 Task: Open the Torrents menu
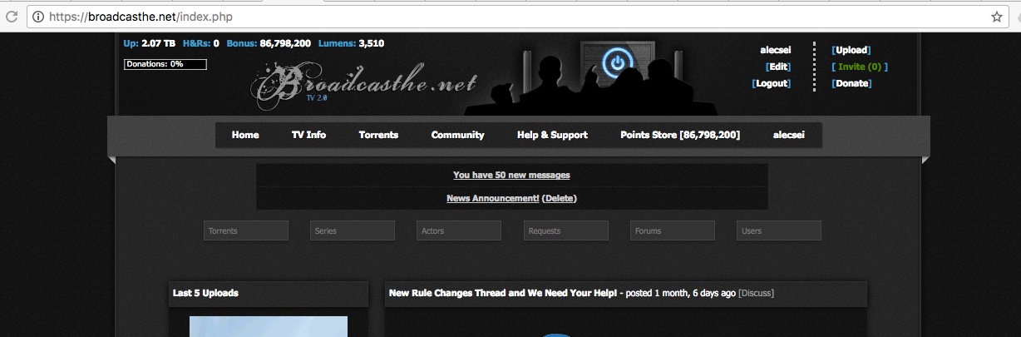tap(378, 135)
